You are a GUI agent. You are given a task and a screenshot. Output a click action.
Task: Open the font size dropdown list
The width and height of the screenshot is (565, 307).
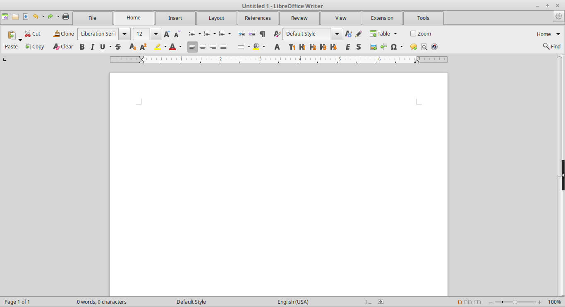(x=156, y=34)
